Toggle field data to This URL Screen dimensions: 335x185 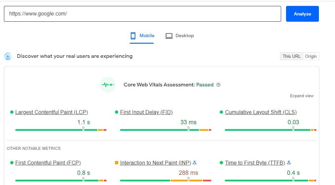[x=291, y=56]
